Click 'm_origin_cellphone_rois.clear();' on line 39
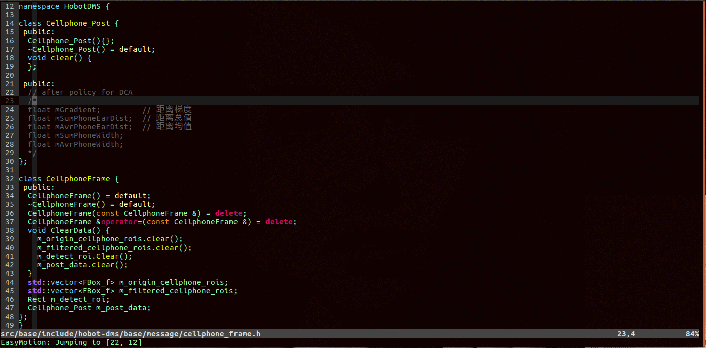 pos(110,239)
